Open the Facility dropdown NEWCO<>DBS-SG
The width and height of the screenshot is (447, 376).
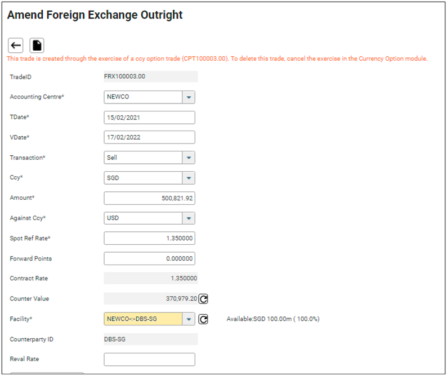[189, 319]
